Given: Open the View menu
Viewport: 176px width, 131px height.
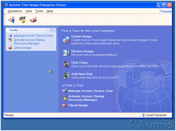Looking at the screenshot, I should pyautogui.click(x=29, y=11).
